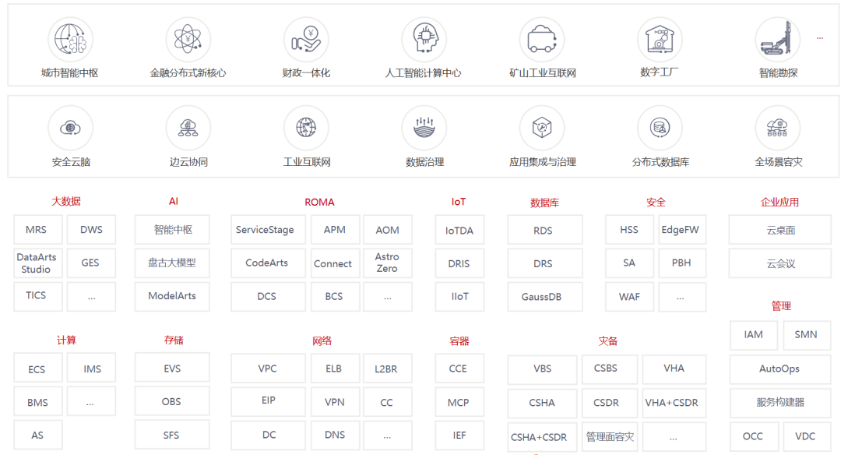Screen dimensions: 841x455
Task: Show more scenarios via red ellipsis
Action: coord(819,38)
